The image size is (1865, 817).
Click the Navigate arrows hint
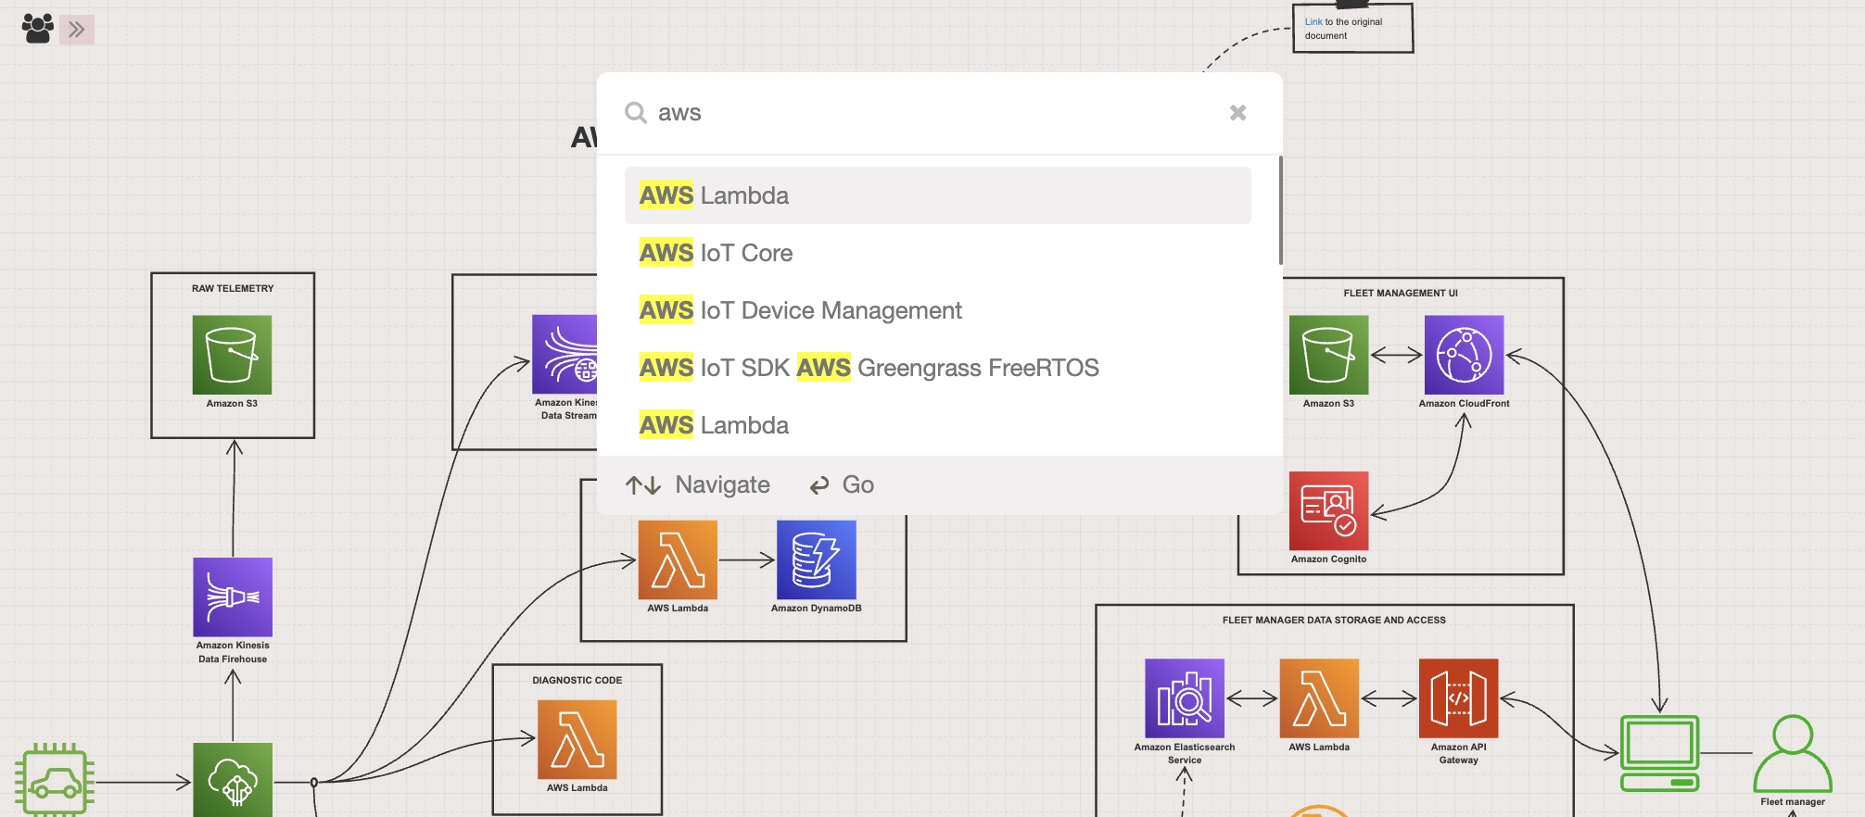coord(697,484)
